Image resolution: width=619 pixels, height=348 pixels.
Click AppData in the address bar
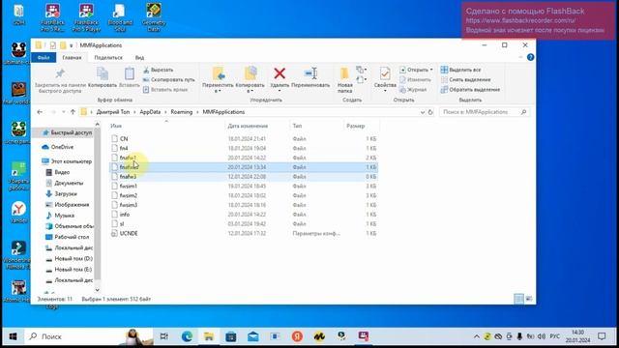point(150,112)
